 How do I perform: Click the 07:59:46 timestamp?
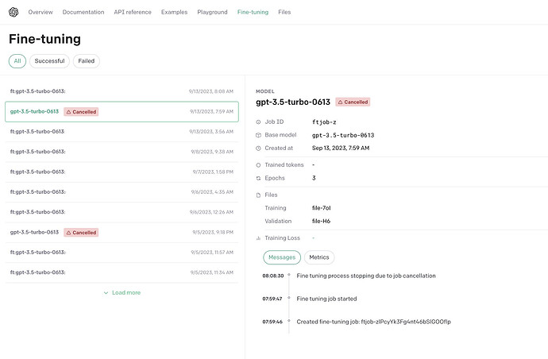click(272, 322)
